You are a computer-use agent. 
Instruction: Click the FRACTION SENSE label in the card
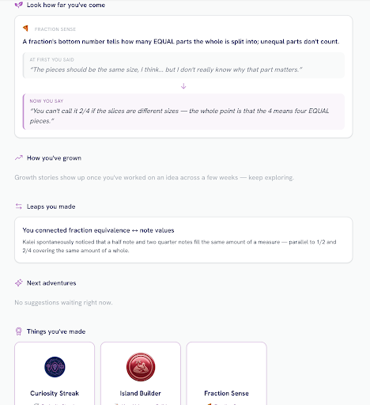click(x=55, y=29)
